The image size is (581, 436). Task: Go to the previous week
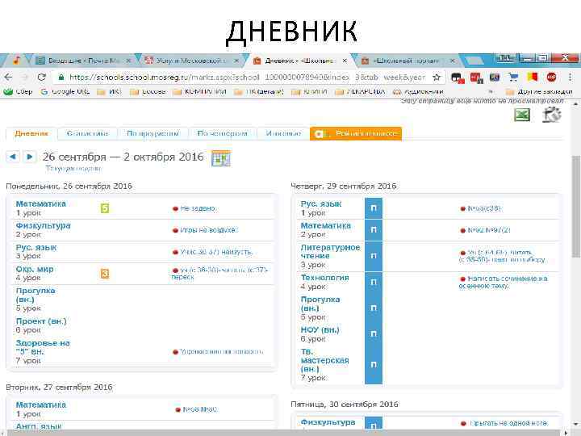pyautogui.click(x=13, y=157)
